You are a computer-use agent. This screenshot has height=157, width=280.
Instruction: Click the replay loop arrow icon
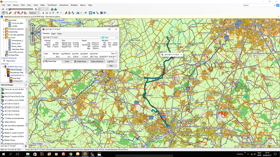click(36, 9)
